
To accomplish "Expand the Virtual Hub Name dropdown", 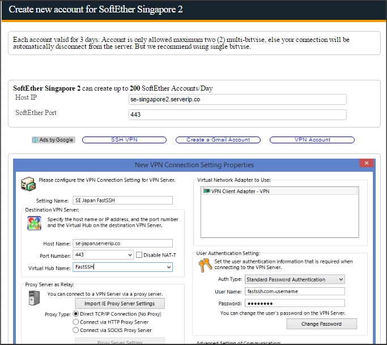I will point(169,267).
